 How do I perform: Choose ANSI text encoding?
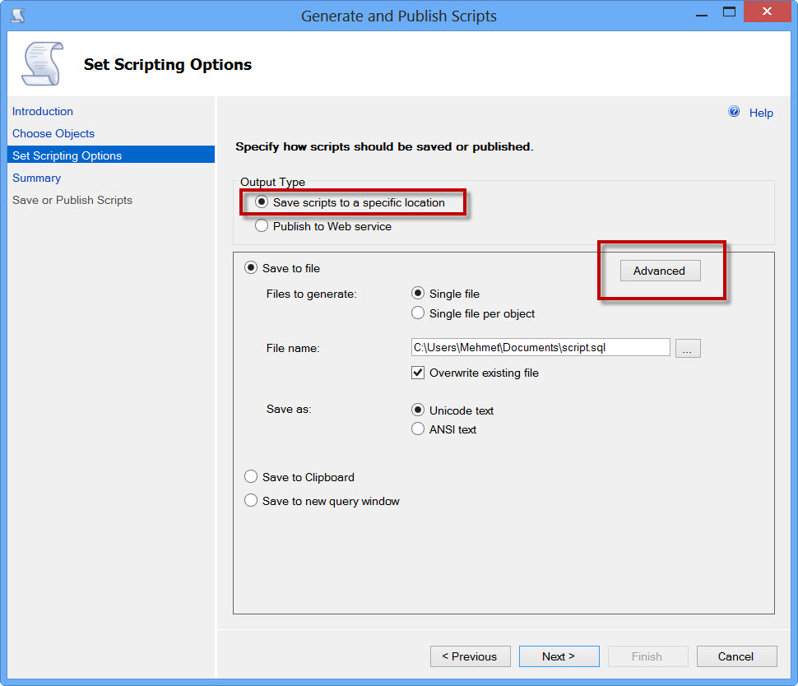pyautogui.click(x=418, y=429)
